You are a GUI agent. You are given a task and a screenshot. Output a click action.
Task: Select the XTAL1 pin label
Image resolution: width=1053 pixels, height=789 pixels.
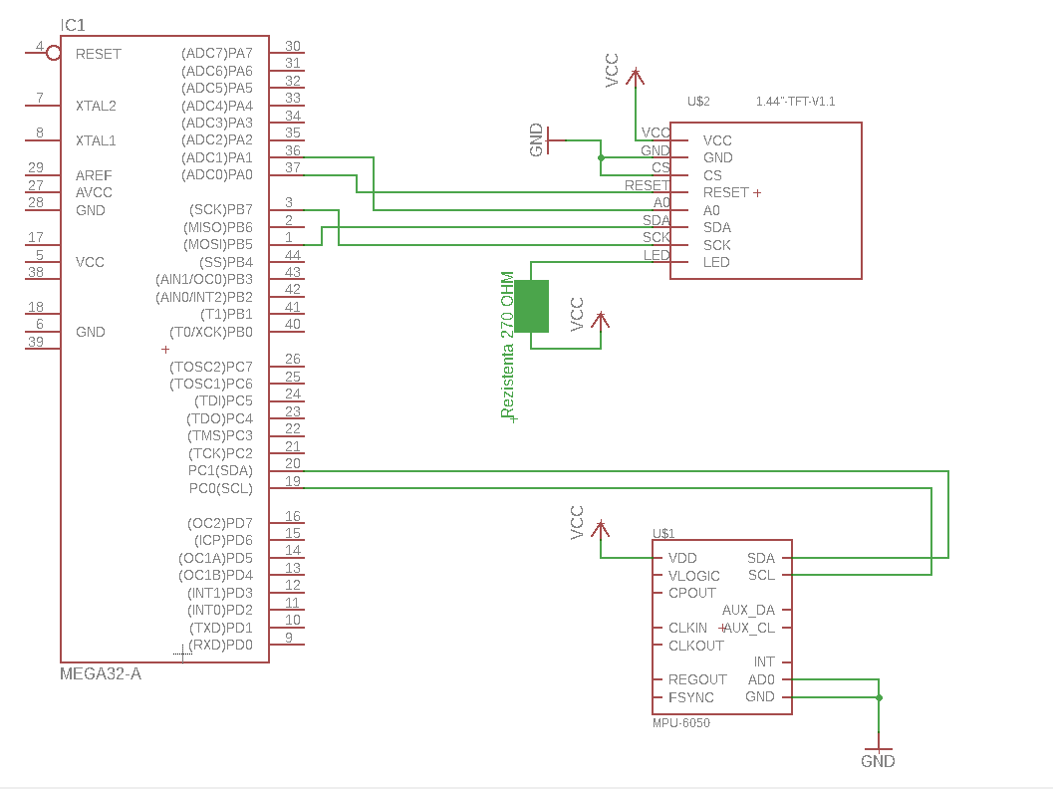tap(96, 141)
